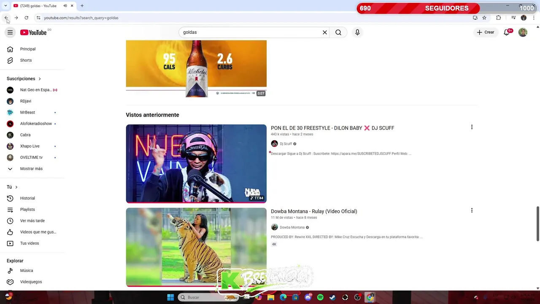Open a new browser tab
Viewport: 540px width, 304px height.
[x=82, y=6]
